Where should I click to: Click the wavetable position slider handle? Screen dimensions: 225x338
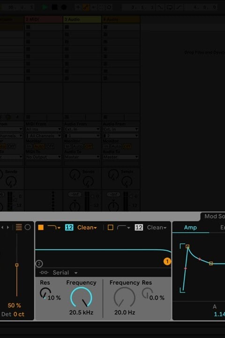[17, 265]
